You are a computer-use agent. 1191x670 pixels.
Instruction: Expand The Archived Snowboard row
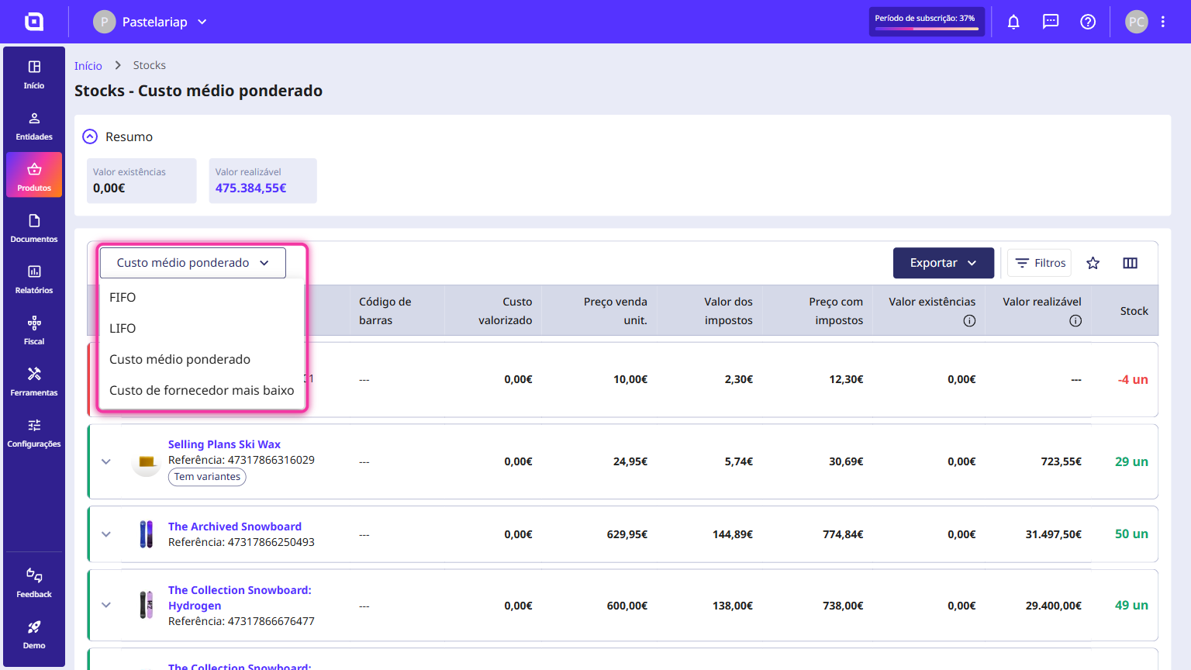(106, 534)
